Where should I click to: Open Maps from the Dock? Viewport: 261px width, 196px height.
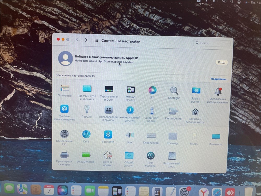(x=22, y=189)
